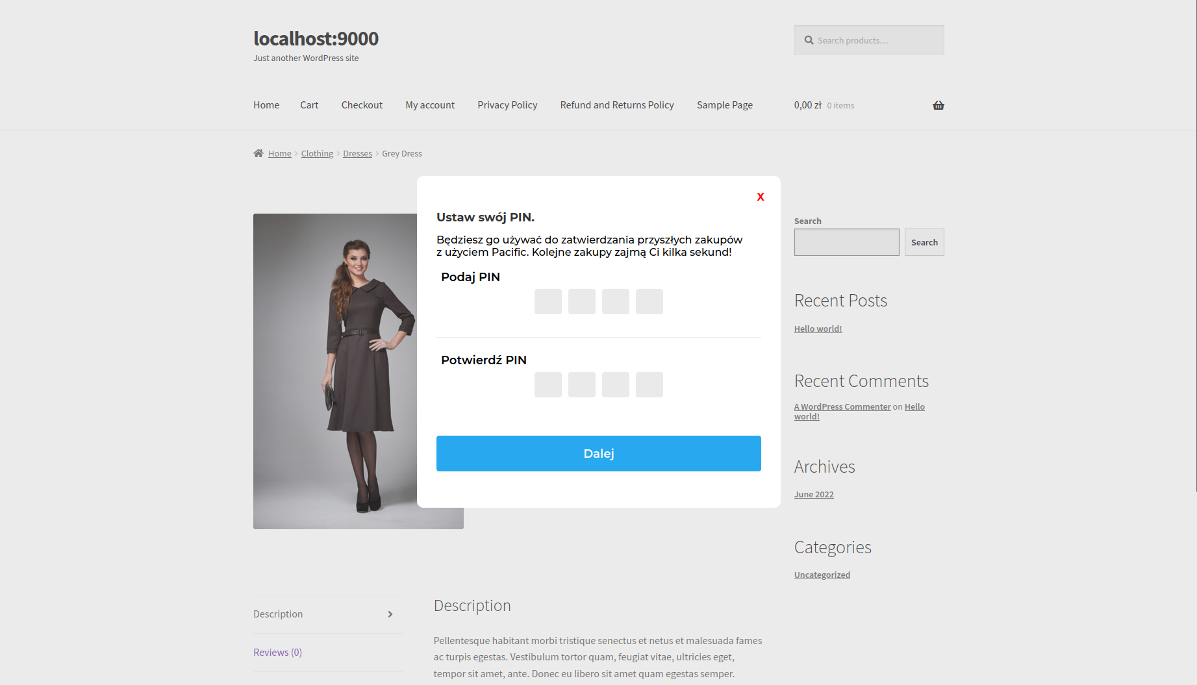Click the magnifier icon in product search

[x=809, y=40]
